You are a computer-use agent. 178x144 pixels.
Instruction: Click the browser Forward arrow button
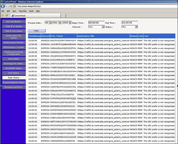point(8,6)
